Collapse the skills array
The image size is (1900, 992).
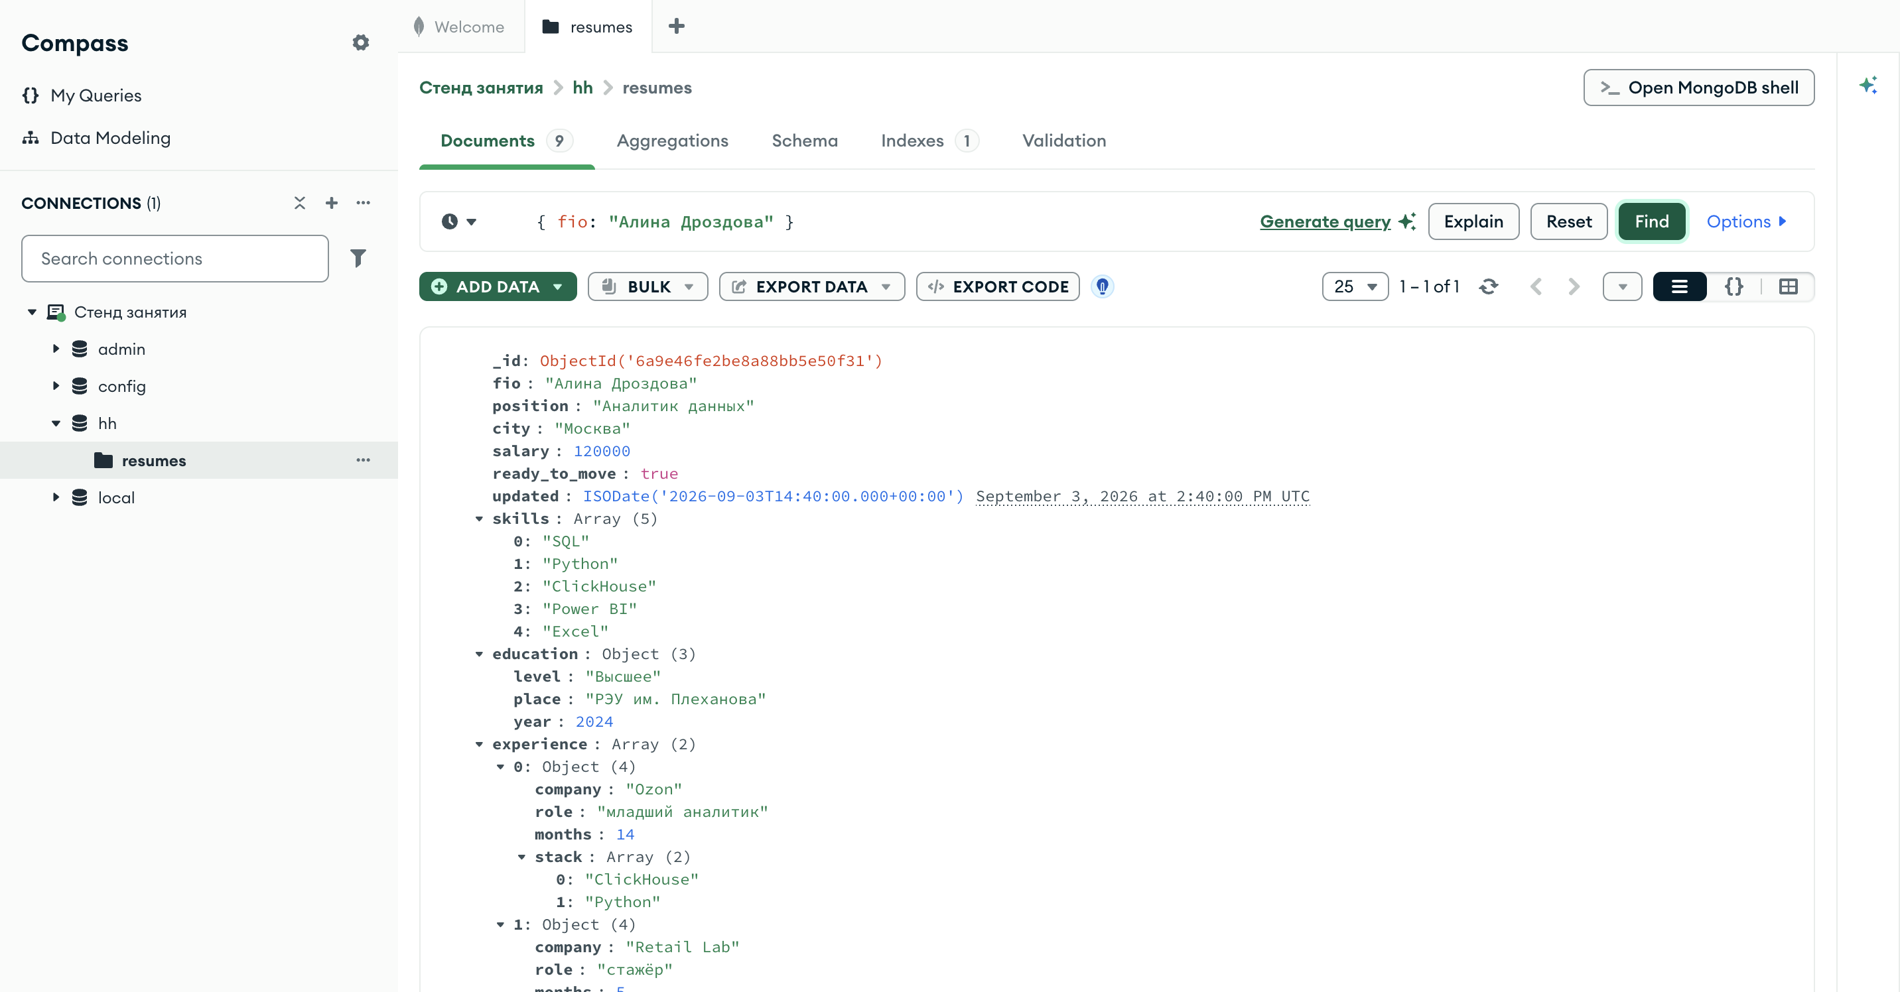tap(480, 519)
